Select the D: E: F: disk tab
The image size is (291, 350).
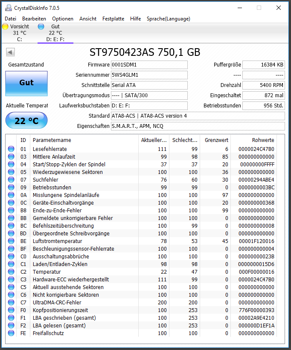pos(55,33)
